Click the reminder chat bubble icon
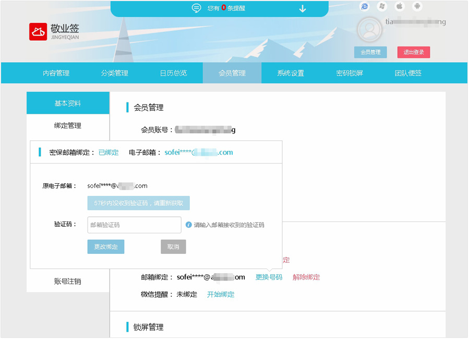The image size is (469, 339). (197, 8)
